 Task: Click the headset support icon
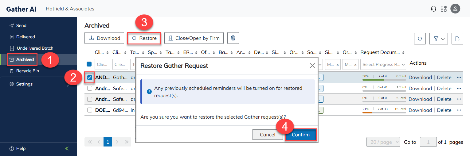coord(434,9)
